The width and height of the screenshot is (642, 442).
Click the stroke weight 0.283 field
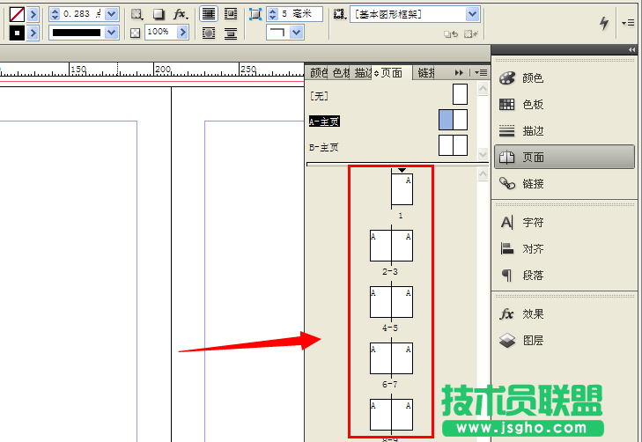tap(82, 14)
